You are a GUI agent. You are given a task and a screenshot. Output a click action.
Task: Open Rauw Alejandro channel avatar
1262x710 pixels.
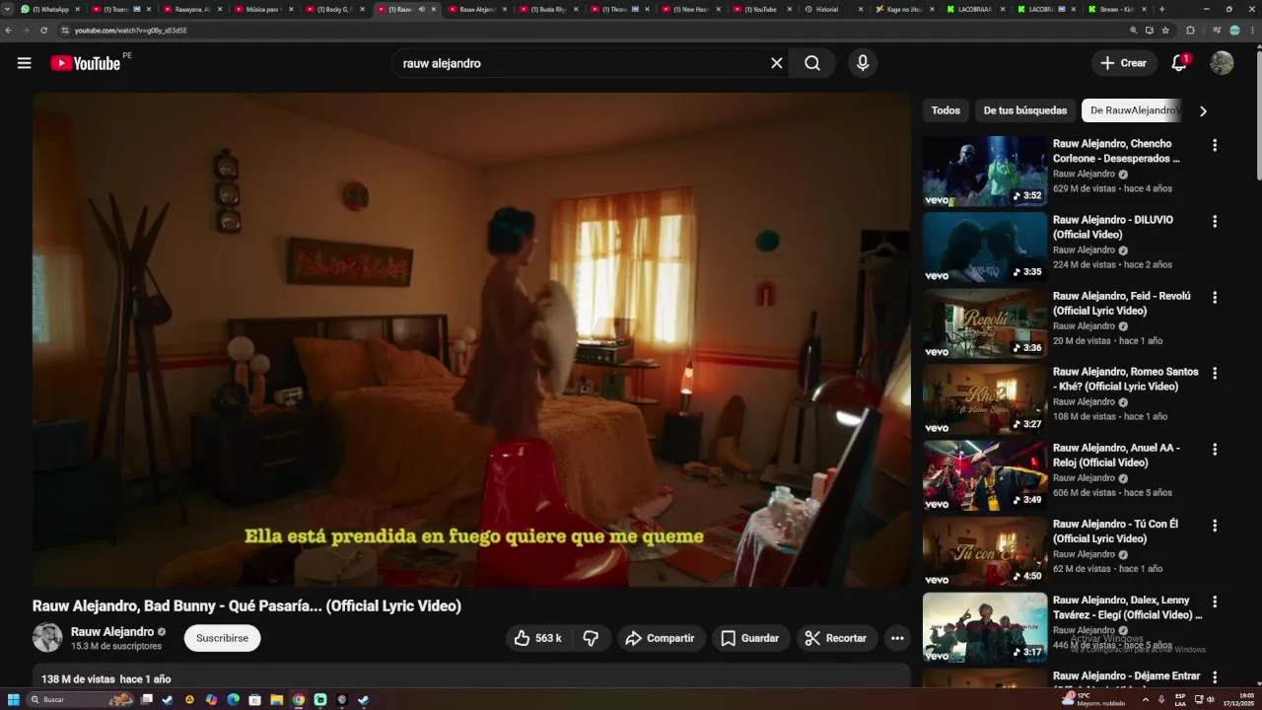tap(47, 638)
